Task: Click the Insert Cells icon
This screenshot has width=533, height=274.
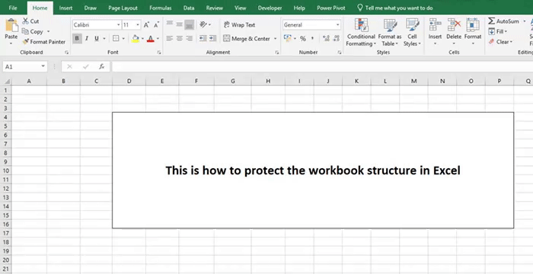Action: [435, 25]
